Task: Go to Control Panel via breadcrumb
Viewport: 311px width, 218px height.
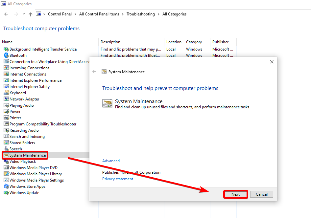Action: tap(60, 14)
